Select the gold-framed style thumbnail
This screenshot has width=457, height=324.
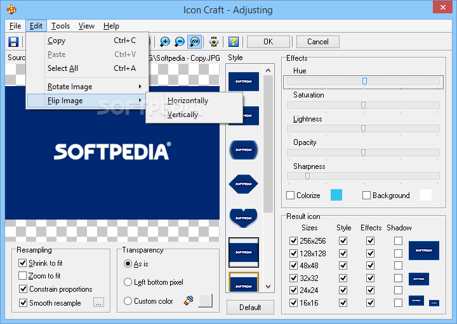(x=244, y=282)
